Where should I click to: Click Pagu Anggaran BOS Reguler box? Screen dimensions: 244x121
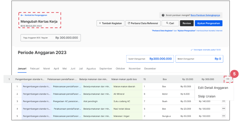pyautogui.click(x=51, y=38)
